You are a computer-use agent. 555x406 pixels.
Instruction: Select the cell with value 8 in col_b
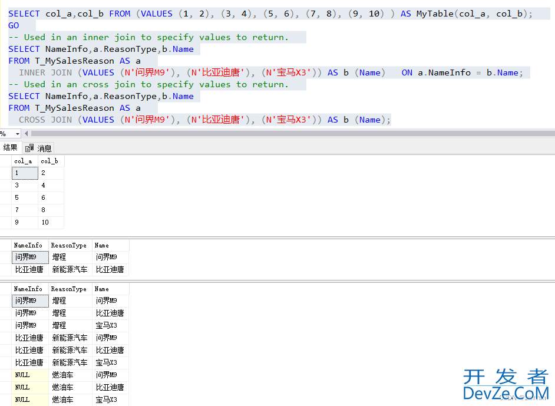point(51,210)
